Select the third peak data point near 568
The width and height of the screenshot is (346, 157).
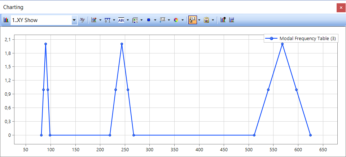point(282,44)
